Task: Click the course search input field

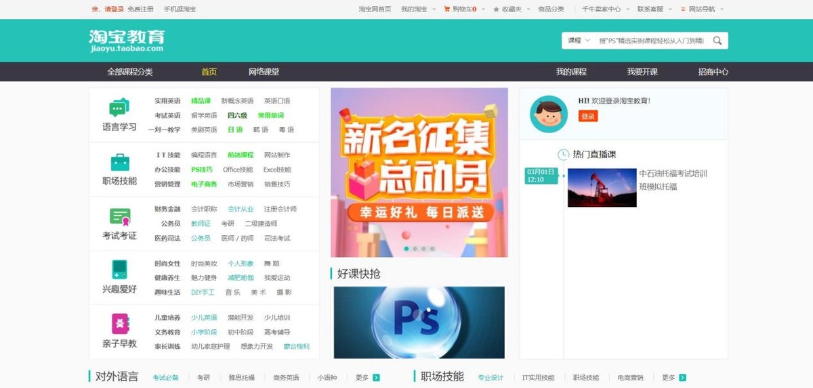Action: tap(652, 41)
